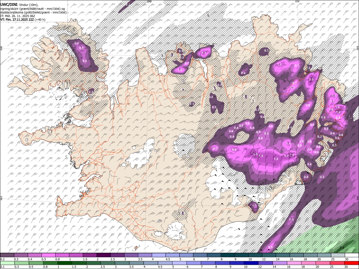Select the white 30 snow scale swatch
This screenshot has width=359, height=269.
[x=352, y=255]
